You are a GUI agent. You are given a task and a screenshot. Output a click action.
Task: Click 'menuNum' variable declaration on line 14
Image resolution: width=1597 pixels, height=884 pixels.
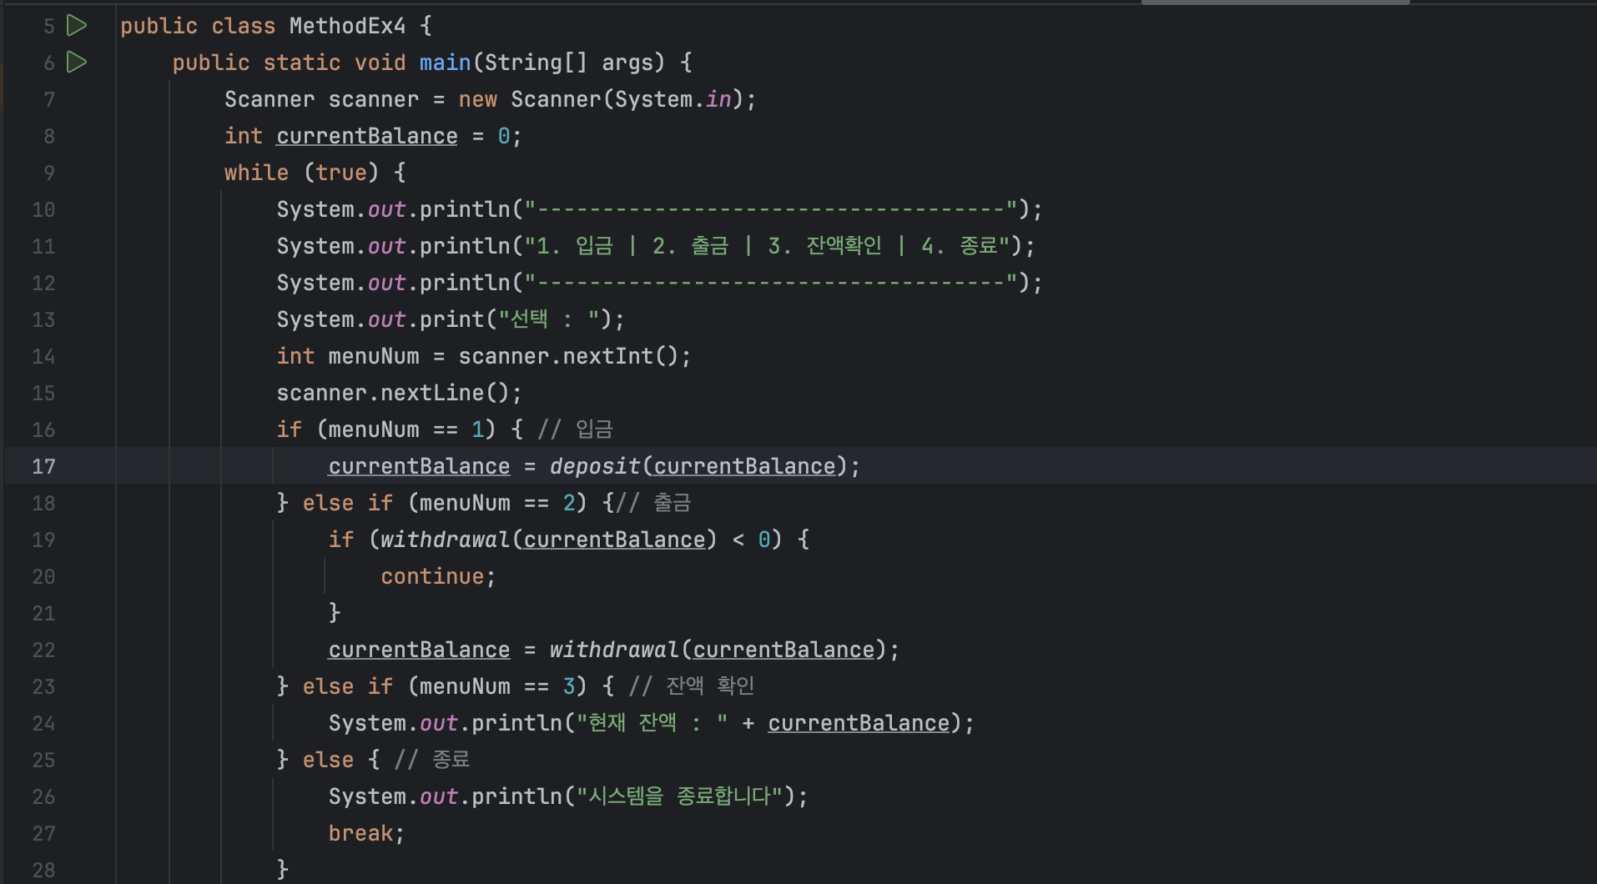[x=374, y=356]
